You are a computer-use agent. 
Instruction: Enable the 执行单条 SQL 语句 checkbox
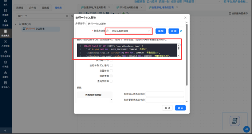111,66
